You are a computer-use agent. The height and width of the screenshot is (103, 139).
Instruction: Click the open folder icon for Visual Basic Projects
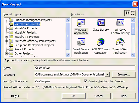point(11,24)
